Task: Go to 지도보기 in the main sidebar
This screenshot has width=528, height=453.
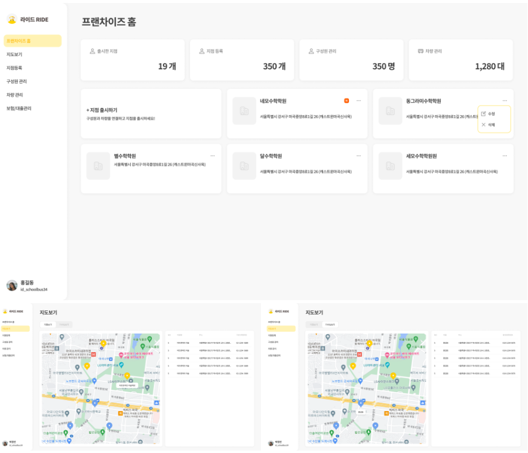Action: tap(14, 54)
